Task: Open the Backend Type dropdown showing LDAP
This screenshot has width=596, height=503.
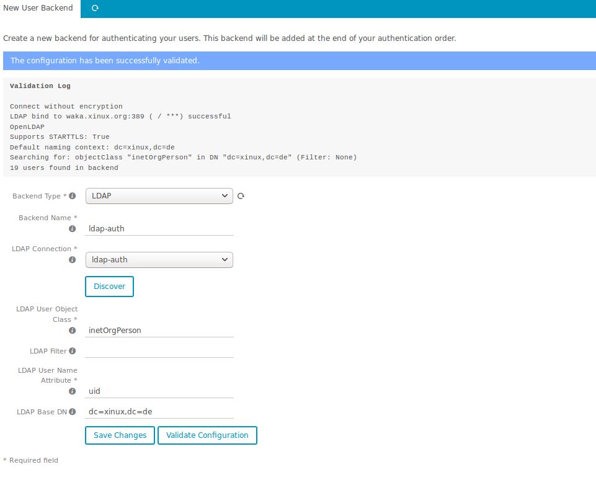Action: [159, 196]
